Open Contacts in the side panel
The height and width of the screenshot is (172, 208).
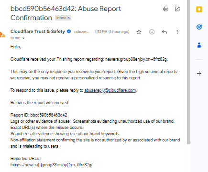coord(199,45)
